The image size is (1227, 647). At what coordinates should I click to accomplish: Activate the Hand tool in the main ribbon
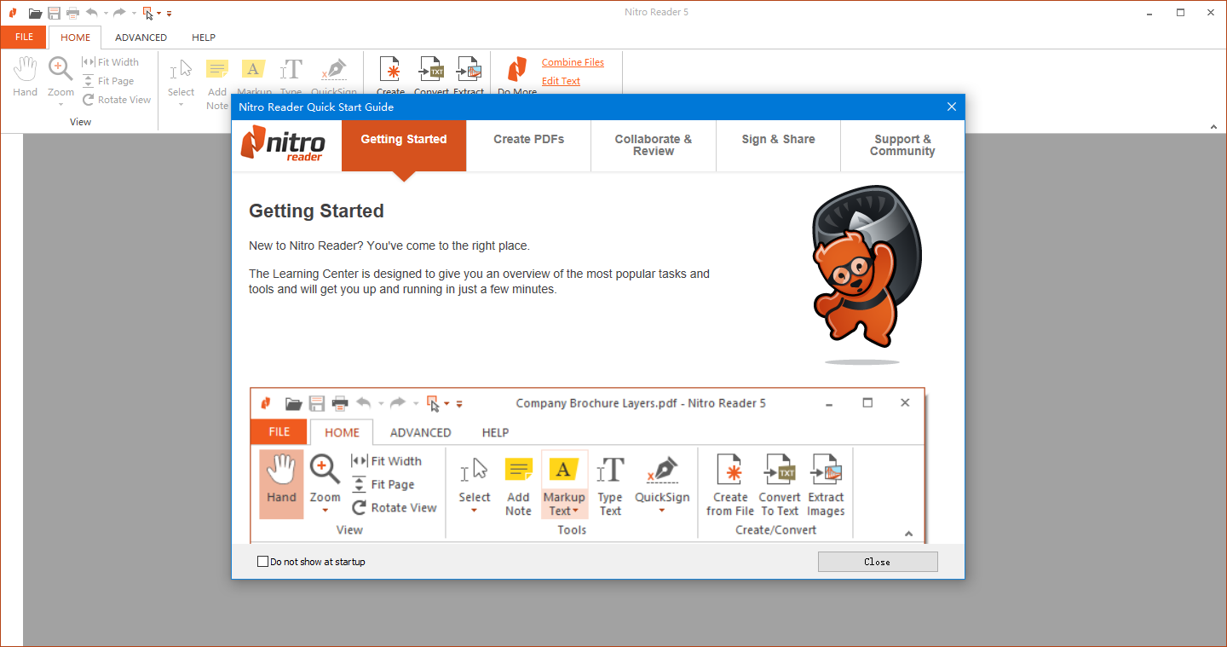pyautogui.click(x=26, y=77)
